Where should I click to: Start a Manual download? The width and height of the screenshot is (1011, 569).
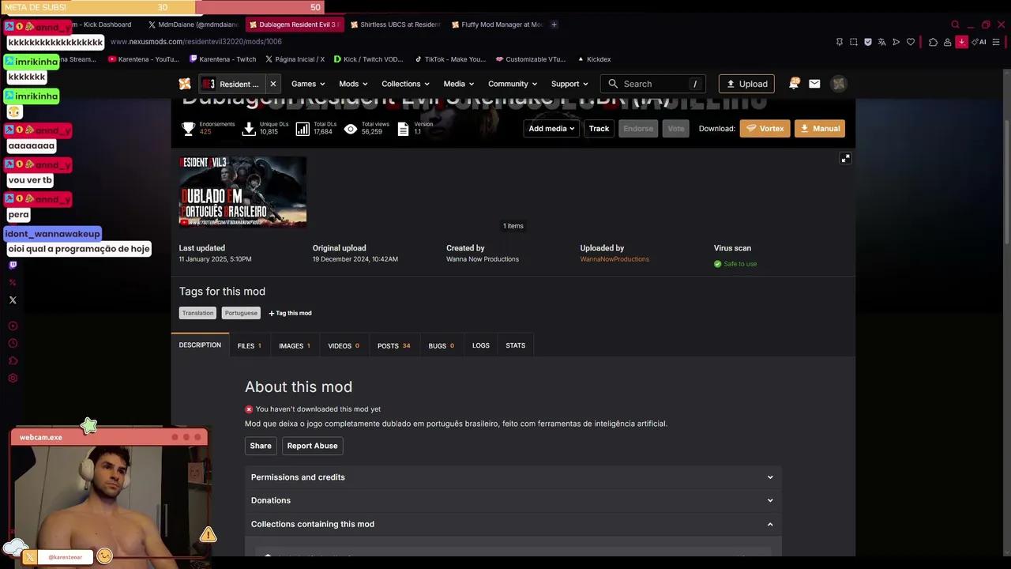point(820,129)
